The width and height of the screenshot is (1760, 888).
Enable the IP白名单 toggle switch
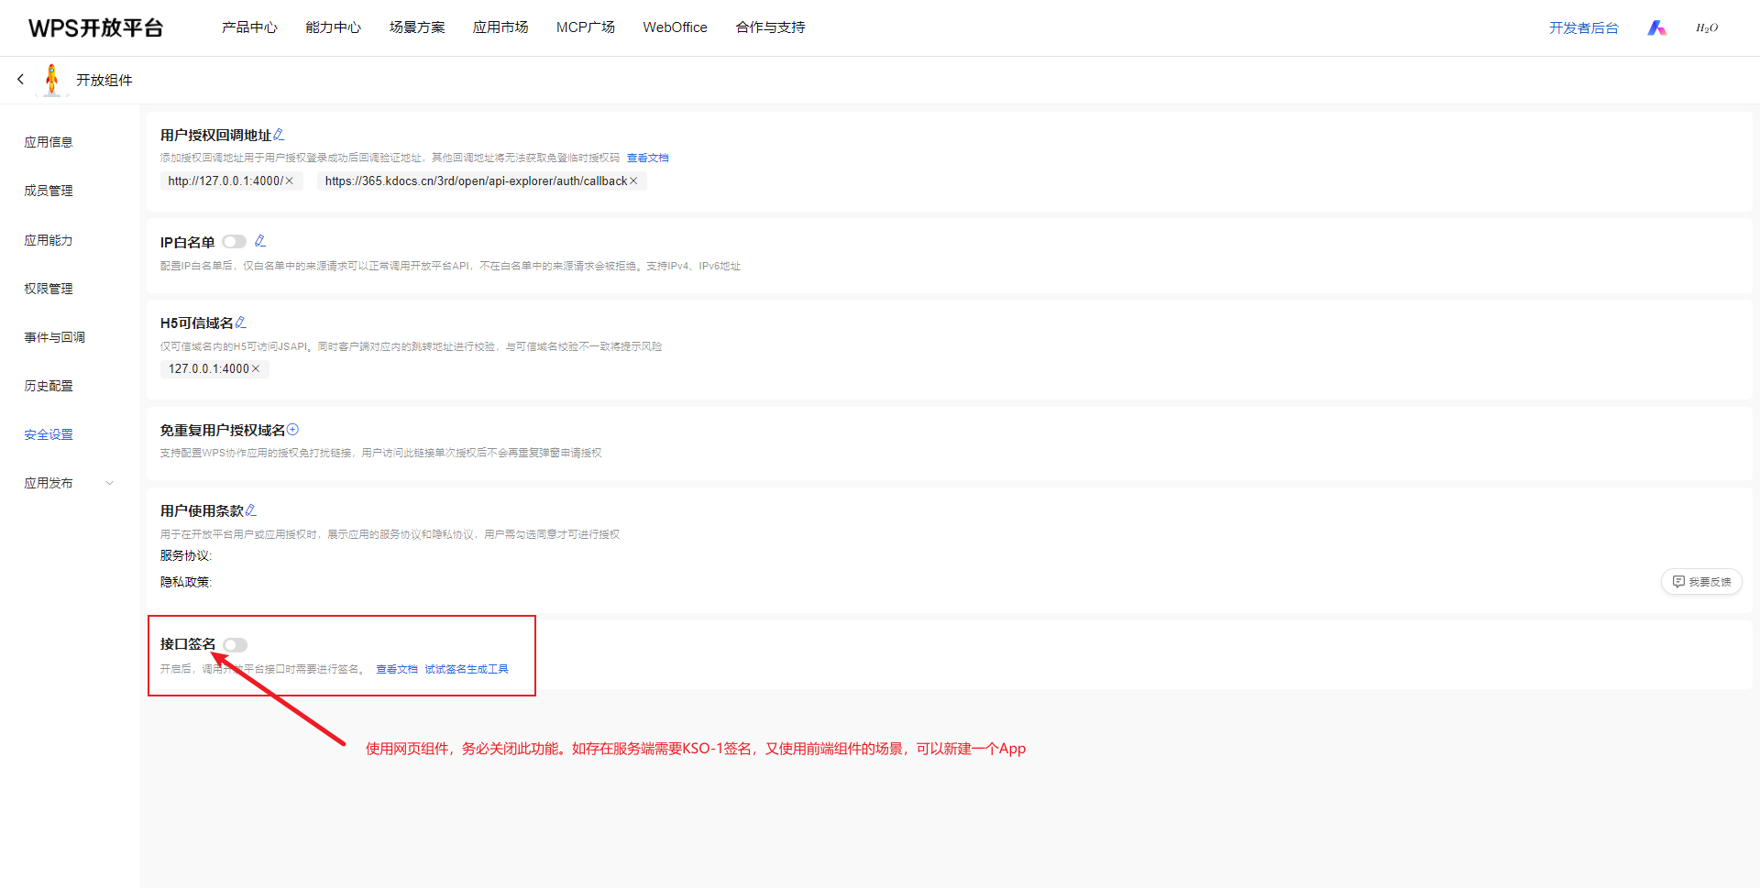click(x=235, y=242)
